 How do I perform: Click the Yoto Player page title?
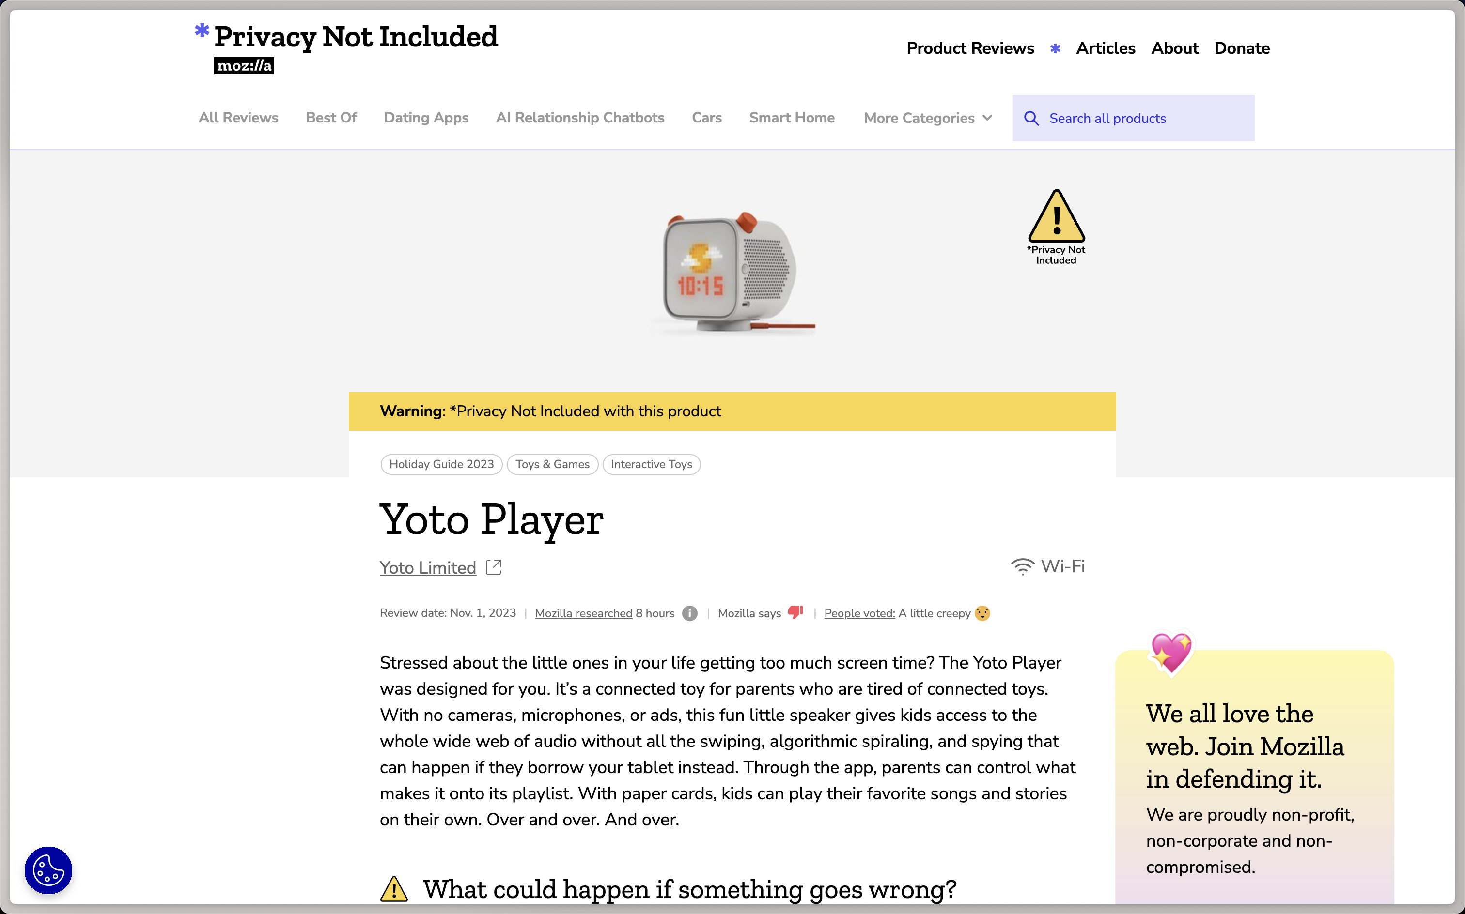491,520
